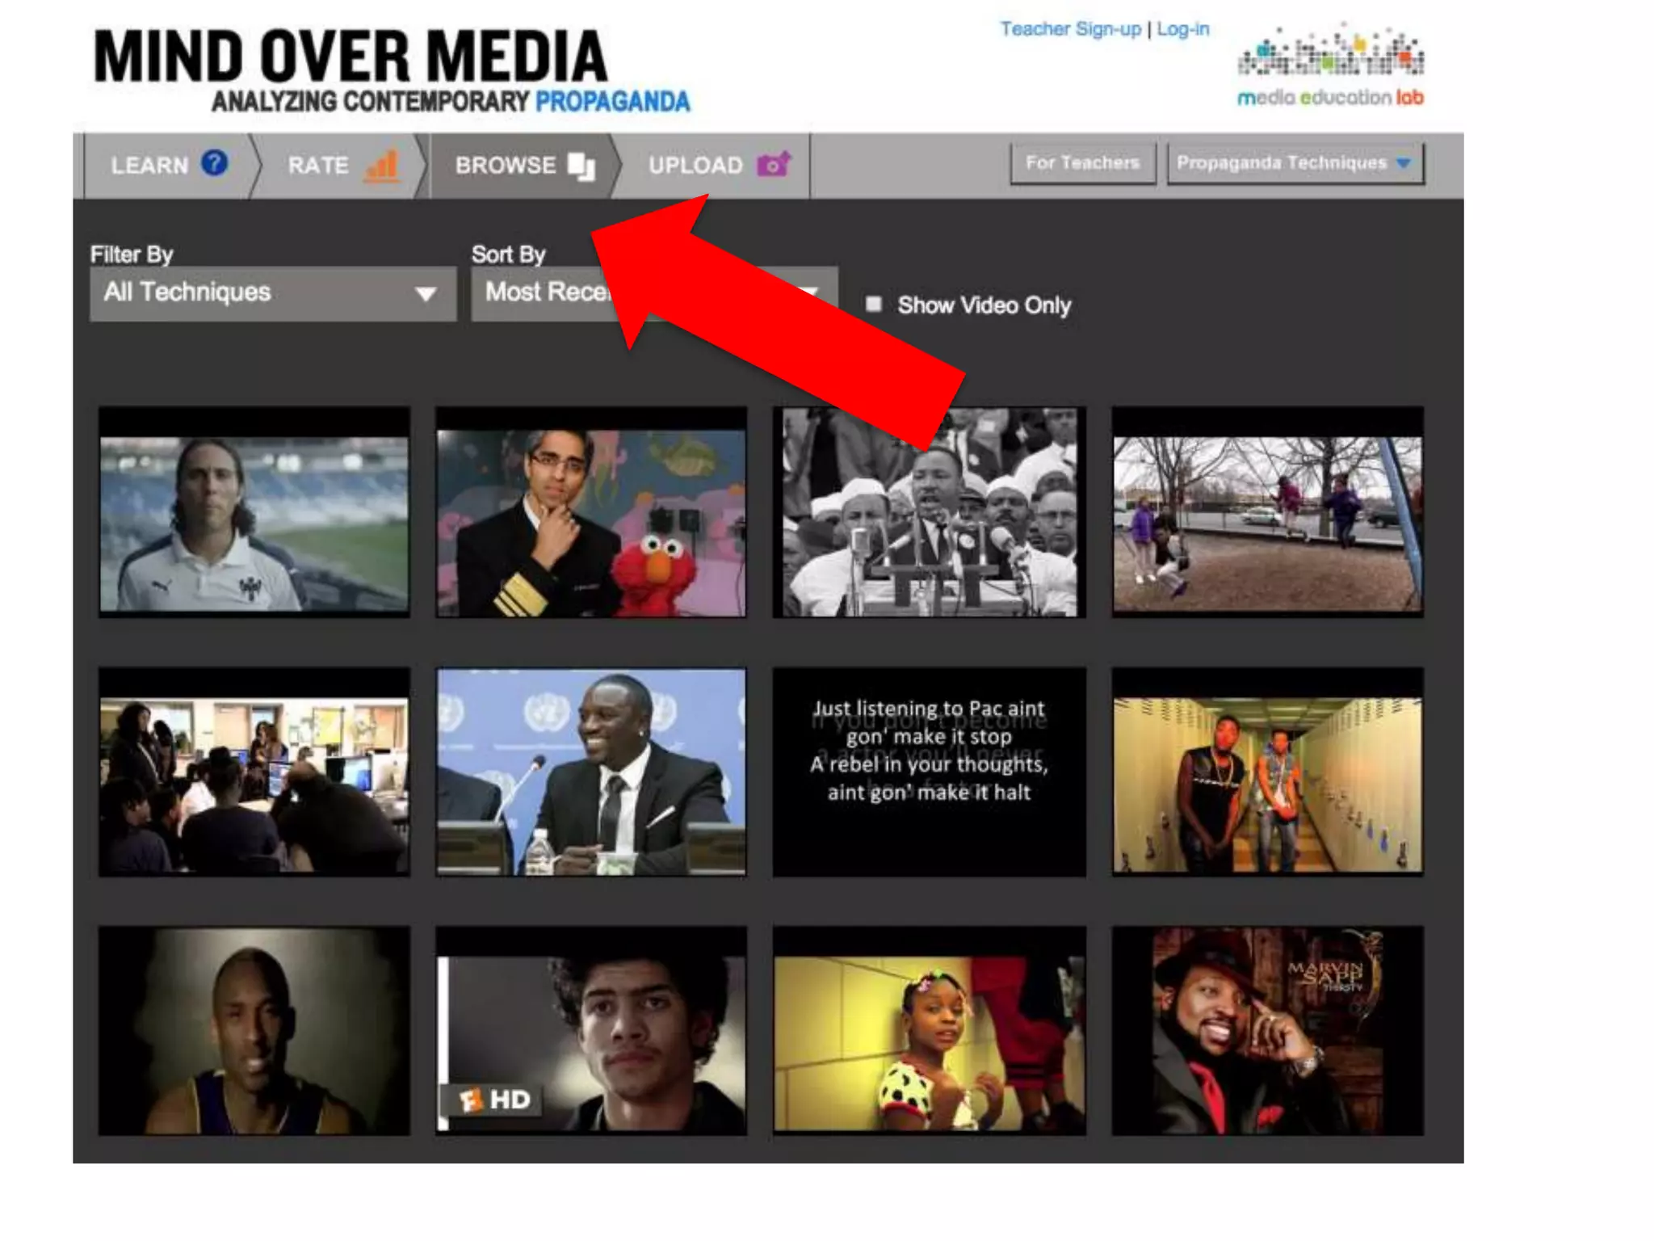Switch to the UPLOAD tab

click(696, 166)
